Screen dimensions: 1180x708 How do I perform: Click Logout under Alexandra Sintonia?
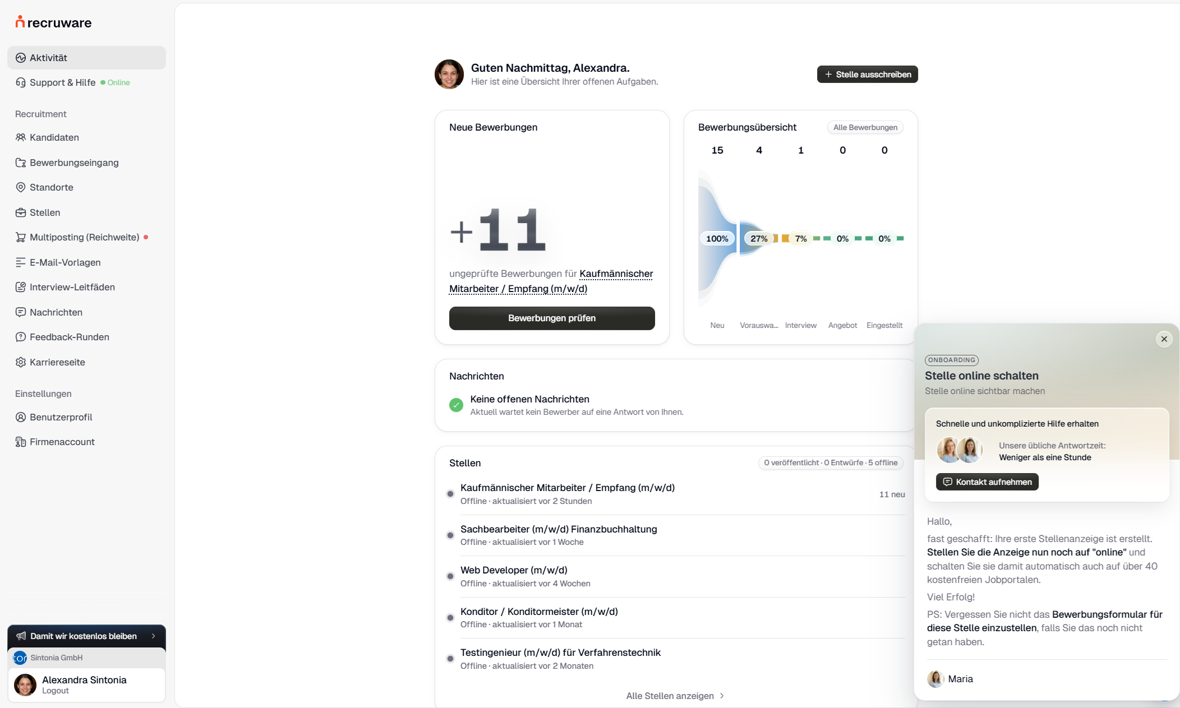55,691
